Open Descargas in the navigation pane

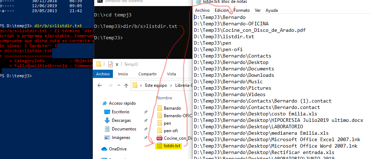[121, 120]
